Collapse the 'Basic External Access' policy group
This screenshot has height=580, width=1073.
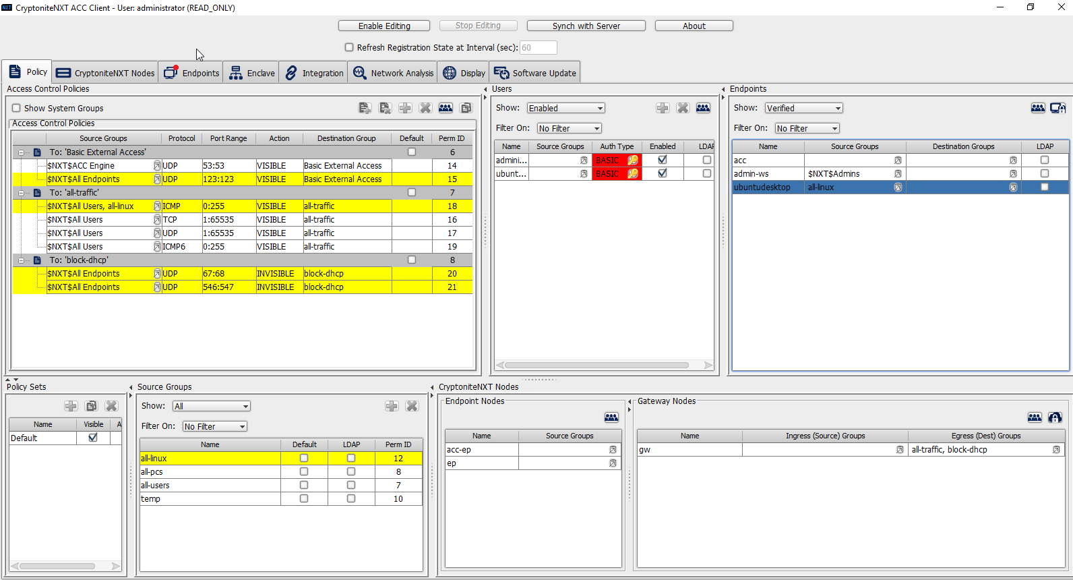[x=21, y=152]
